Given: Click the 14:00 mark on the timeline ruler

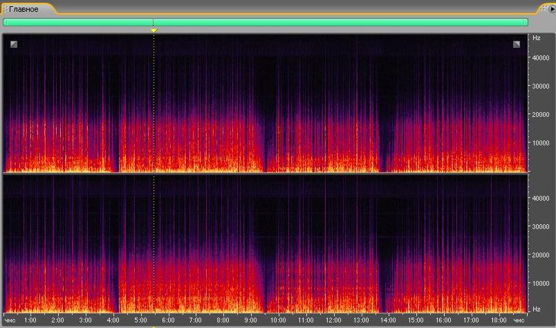Looking at the screenshot, I should pyautogui.click(x=388, y=320).
